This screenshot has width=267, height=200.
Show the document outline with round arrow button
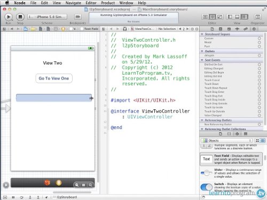[x=6, y=185]
